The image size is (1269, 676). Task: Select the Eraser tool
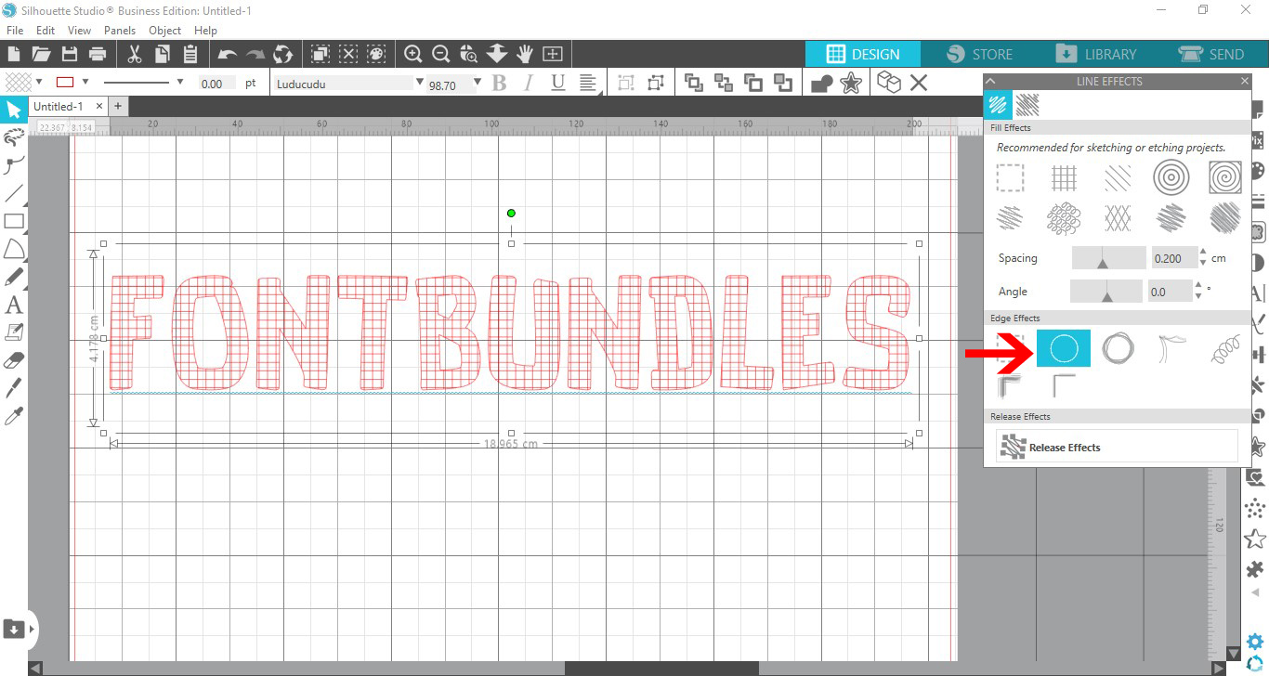(x=14, y=359)
